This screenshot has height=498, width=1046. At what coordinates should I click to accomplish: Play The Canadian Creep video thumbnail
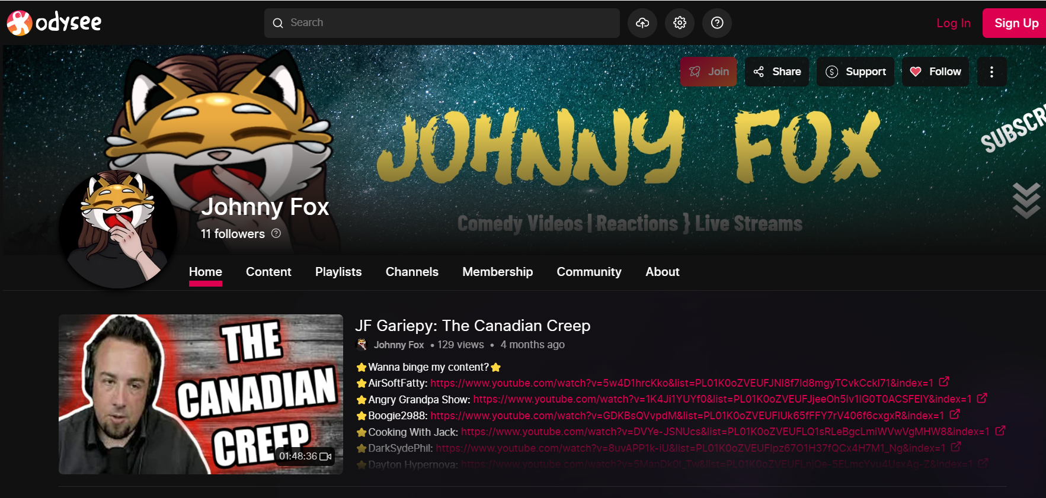pos(201,394)
